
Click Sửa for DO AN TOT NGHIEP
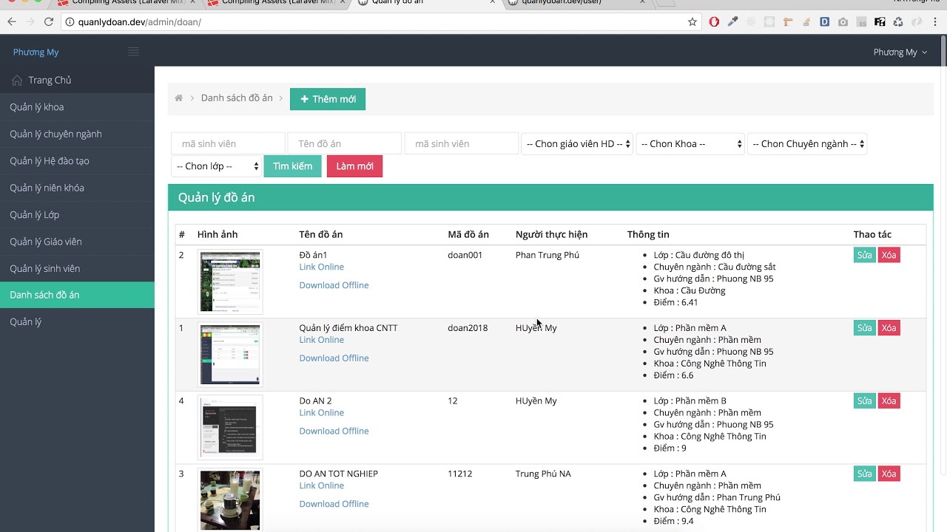864,474
